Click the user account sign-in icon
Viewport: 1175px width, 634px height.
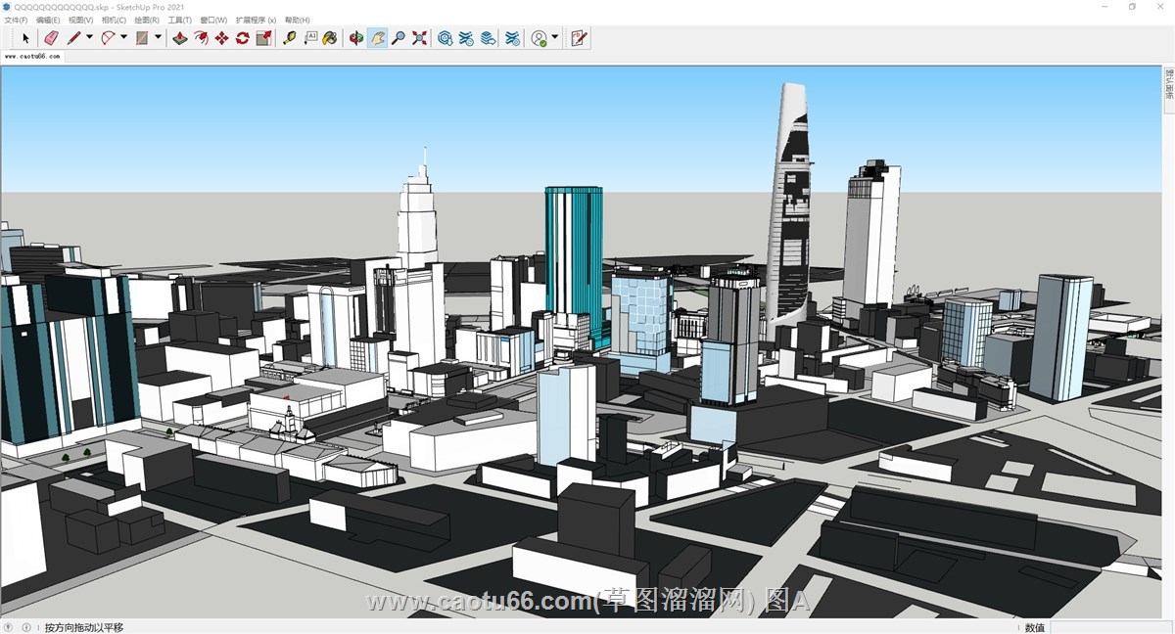coord(539,38)
